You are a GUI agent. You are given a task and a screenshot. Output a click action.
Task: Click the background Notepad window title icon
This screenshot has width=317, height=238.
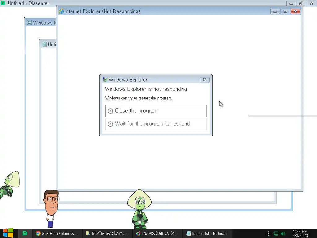(x=44, y=44)
